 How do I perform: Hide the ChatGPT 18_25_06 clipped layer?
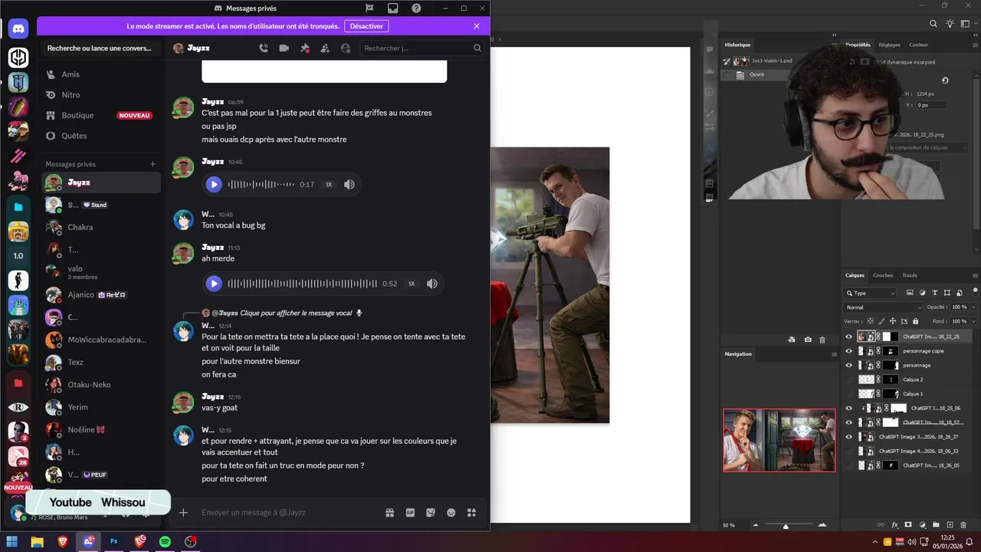click(x=848, y=408)
